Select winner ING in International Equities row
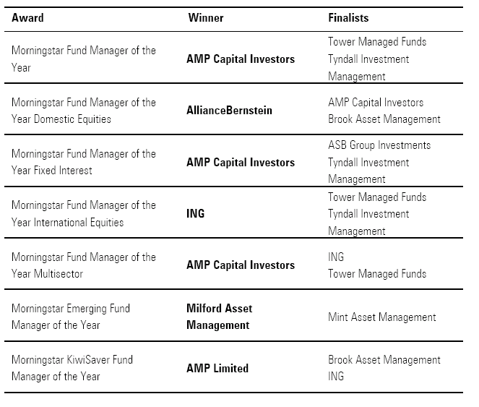This screenshot has width=479, height=407. click(196, 213)
